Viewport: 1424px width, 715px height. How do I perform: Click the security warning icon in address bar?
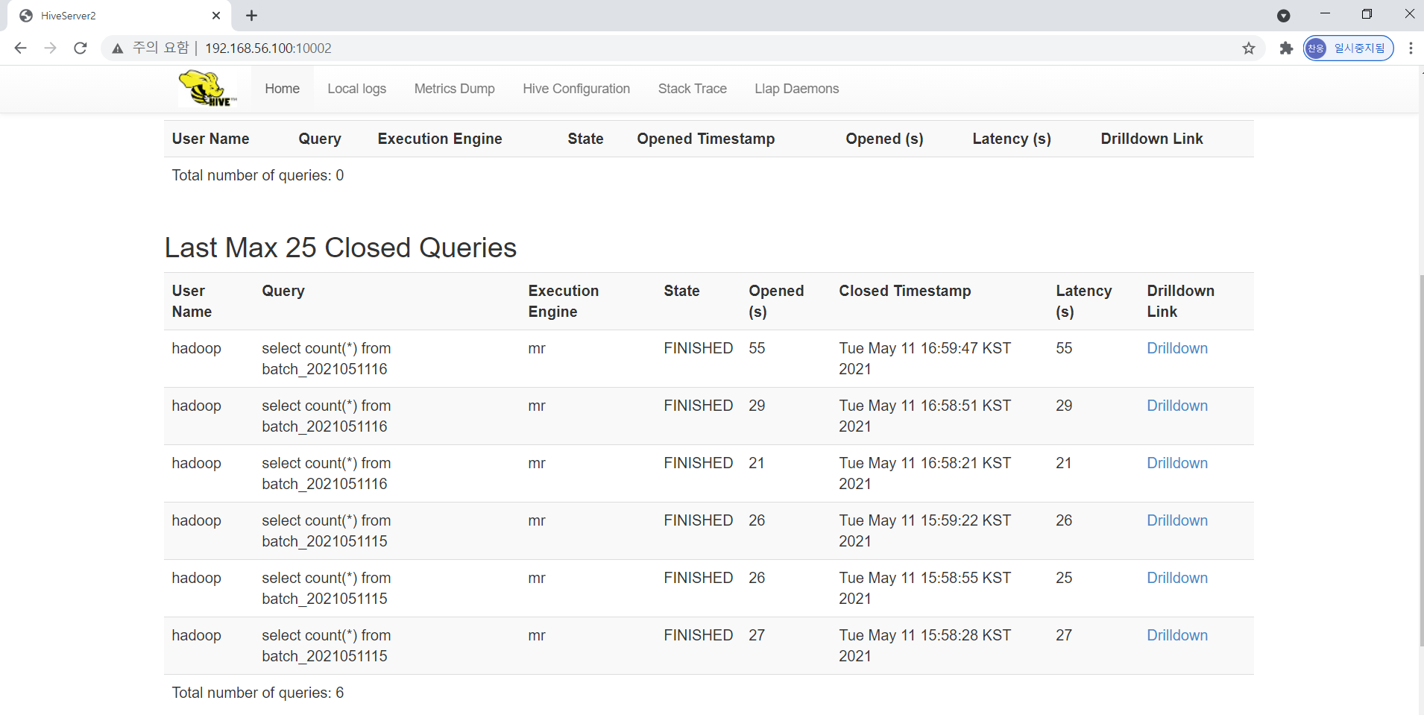[116, 48]
